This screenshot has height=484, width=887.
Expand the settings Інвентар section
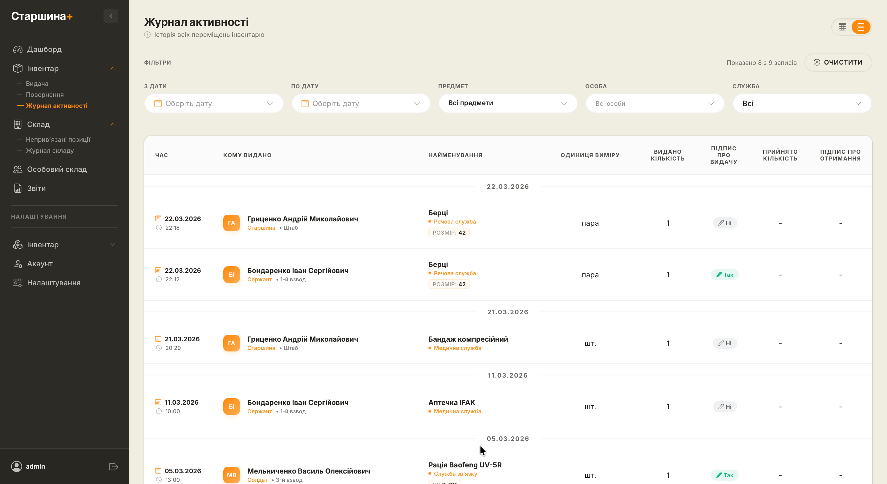click(113, 244)
